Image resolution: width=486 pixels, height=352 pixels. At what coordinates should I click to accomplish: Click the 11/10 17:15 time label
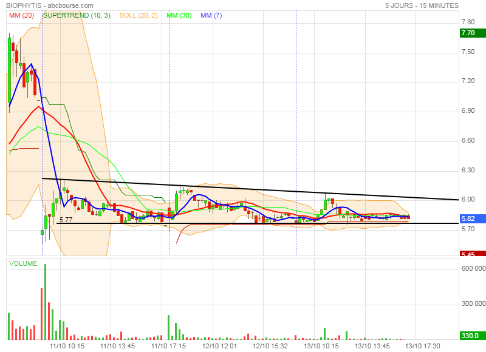(x=169, y=346)
